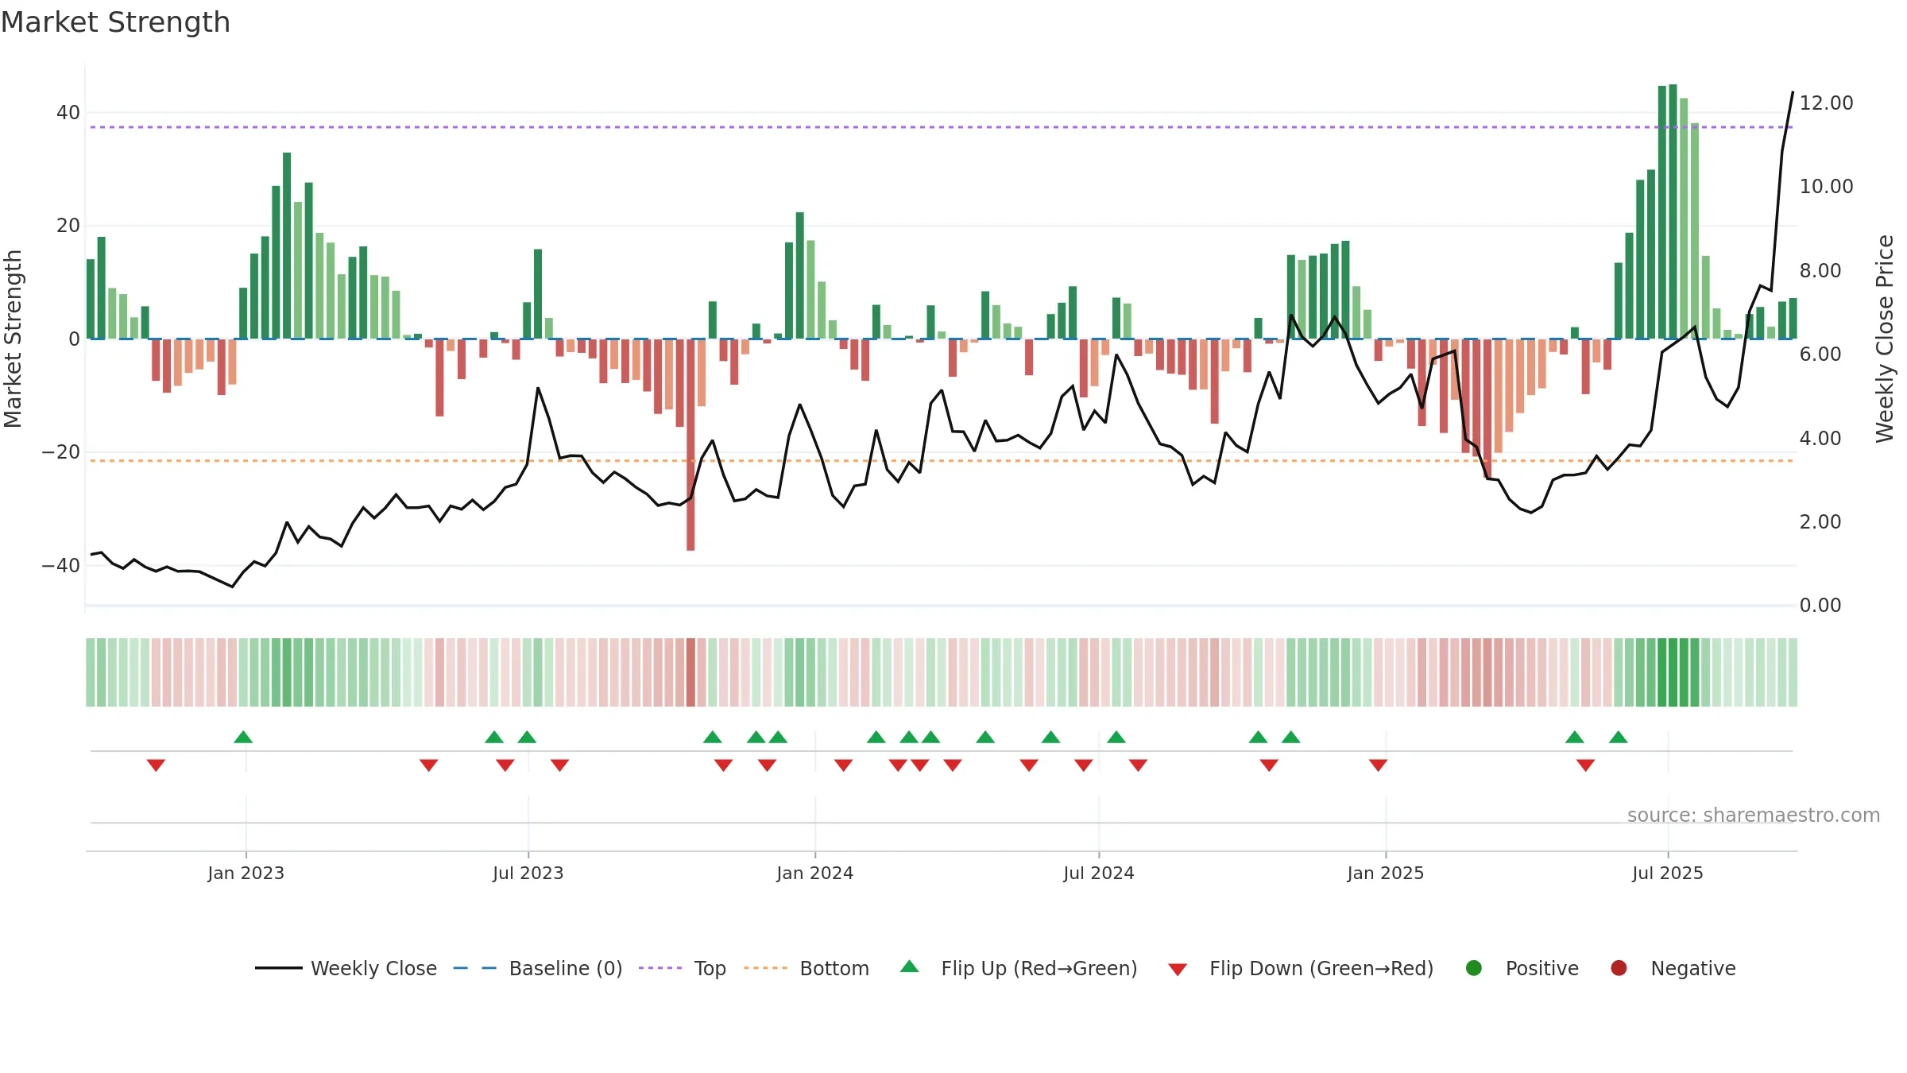Click the green Positive circle legend icon
The height and width of the screenshot is (1073, 1907).
[x=1474, y=968]
